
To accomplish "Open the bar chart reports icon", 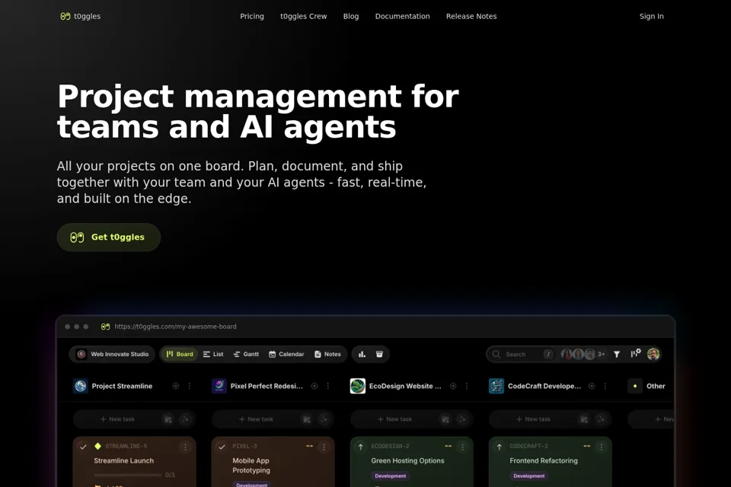I will pyautogui.click(x=362, y=354).
